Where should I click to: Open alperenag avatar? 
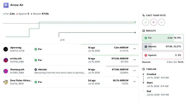click(x=5, y=49)
